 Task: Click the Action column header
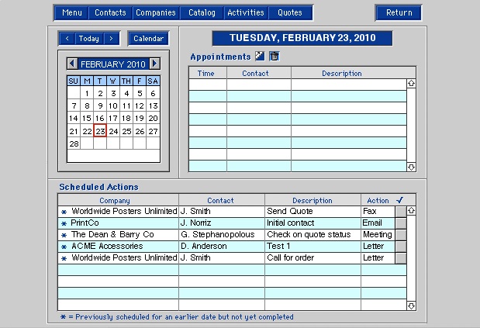[x=378, y=201]
